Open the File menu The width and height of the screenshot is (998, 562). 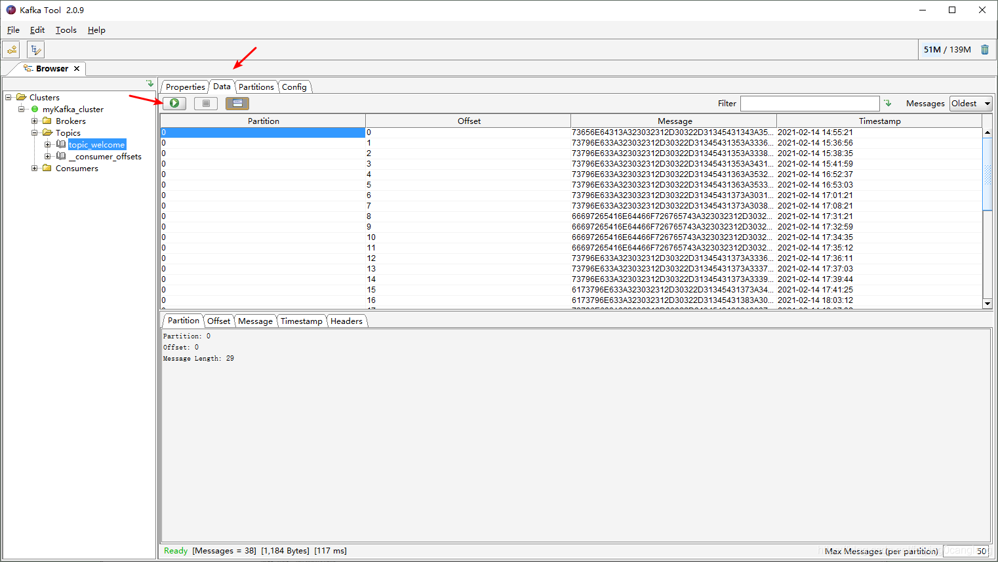coord(13,30)
